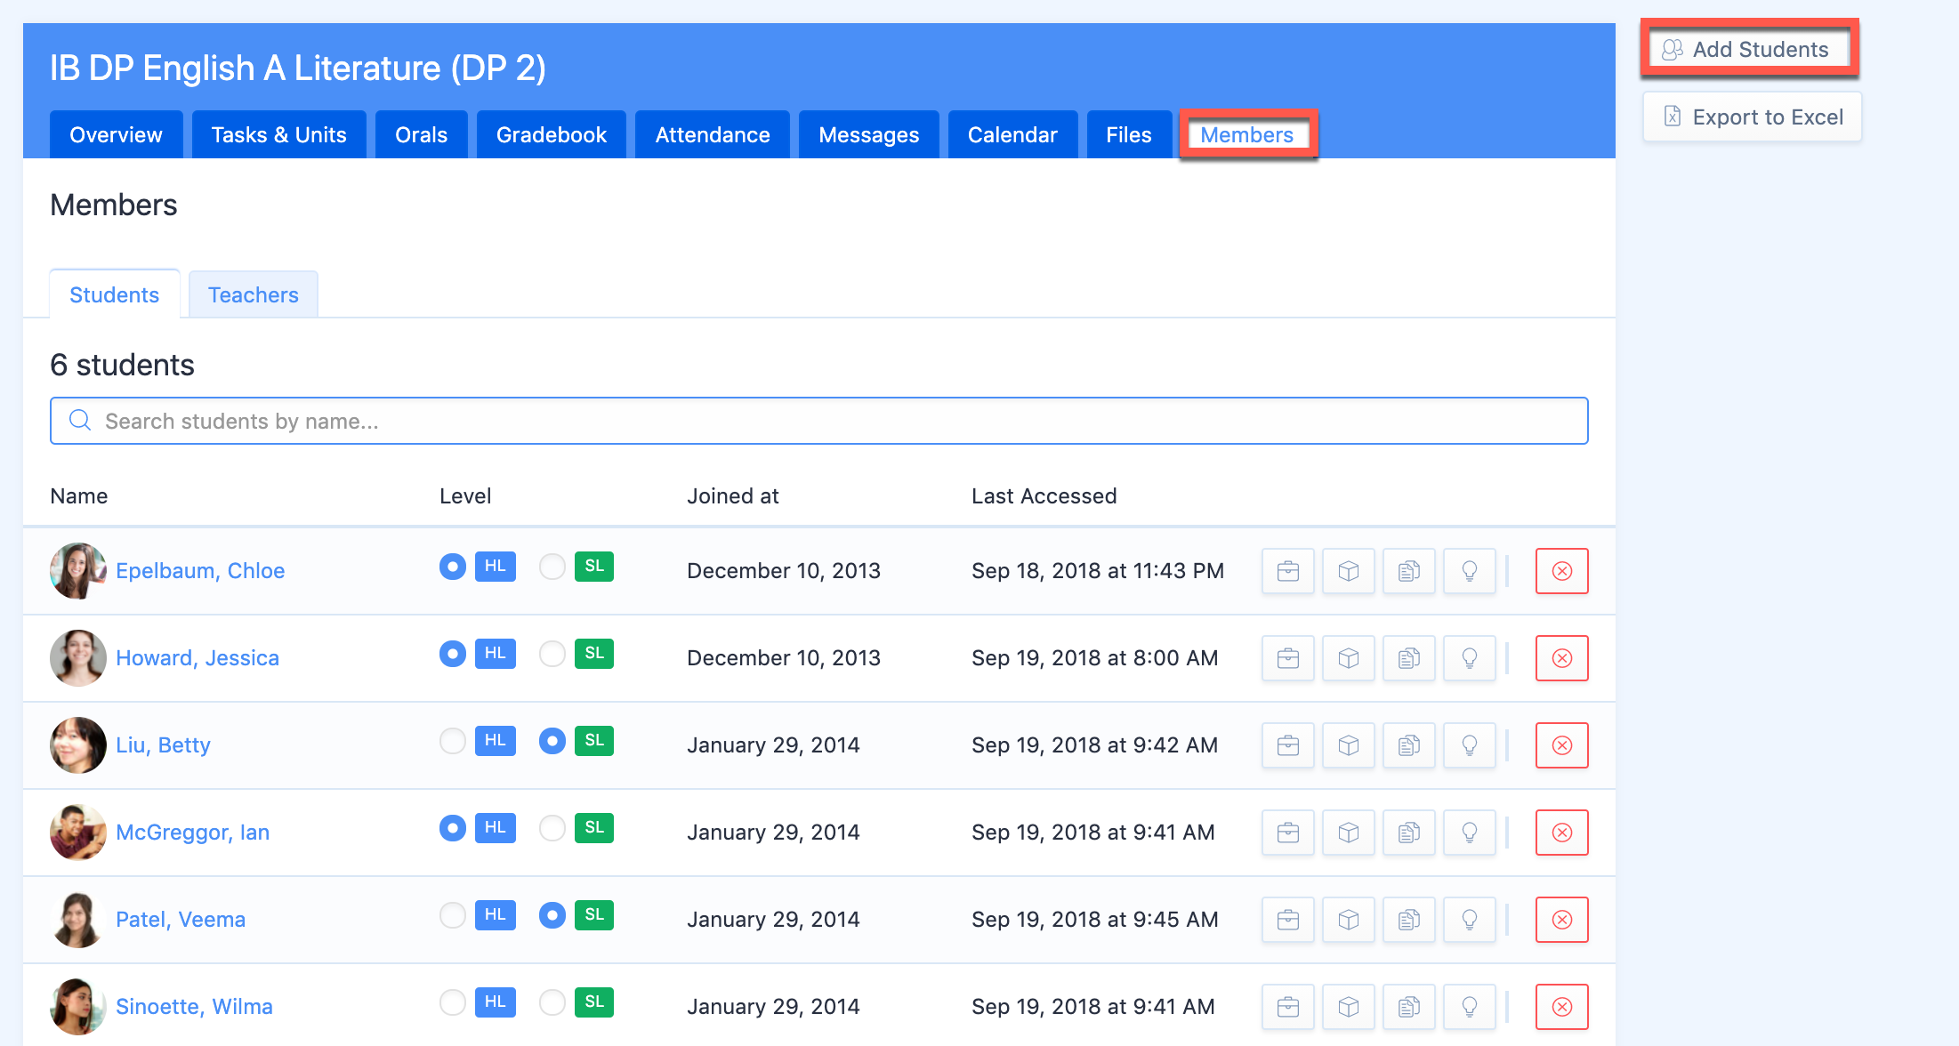Open Sinoette, Wilma's profile link
The image size is (1959, 1046).
point(194,1007)
